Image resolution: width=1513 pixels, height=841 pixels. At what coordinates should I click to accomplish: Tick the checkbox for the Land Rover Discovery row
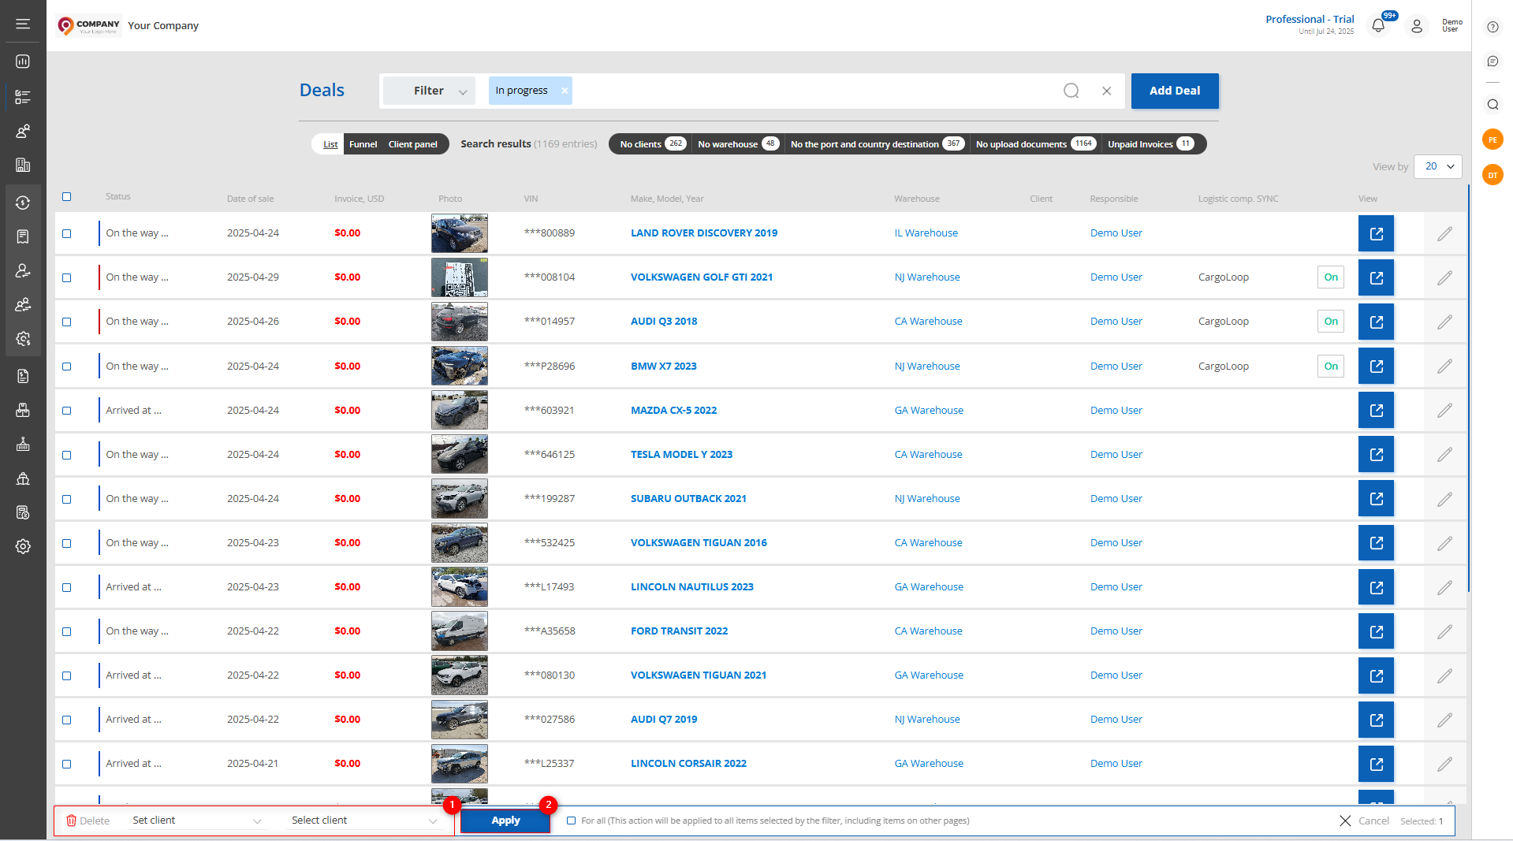click(x=67, y=233)
